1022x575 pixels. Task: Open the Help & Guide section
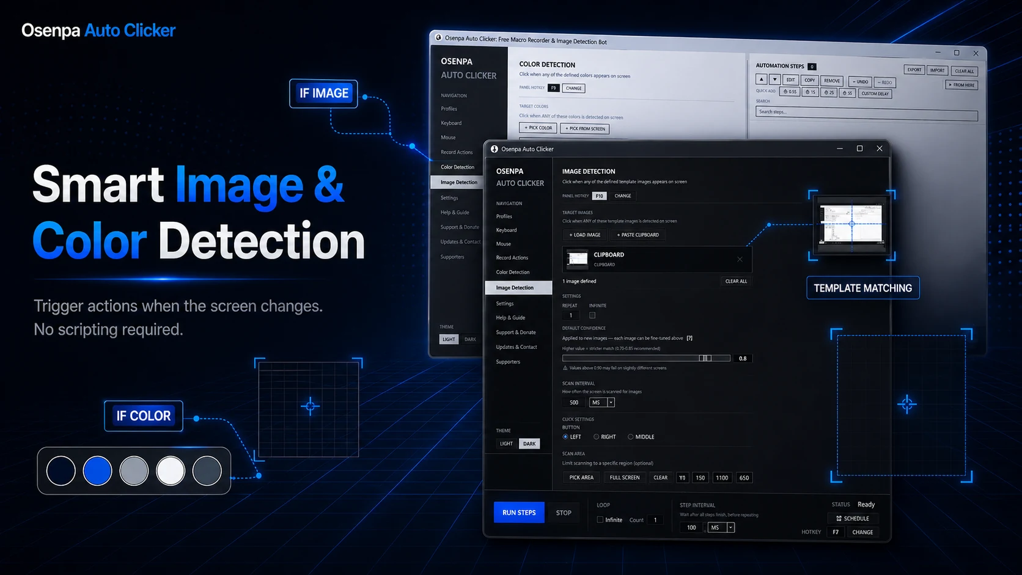[510, 317]
